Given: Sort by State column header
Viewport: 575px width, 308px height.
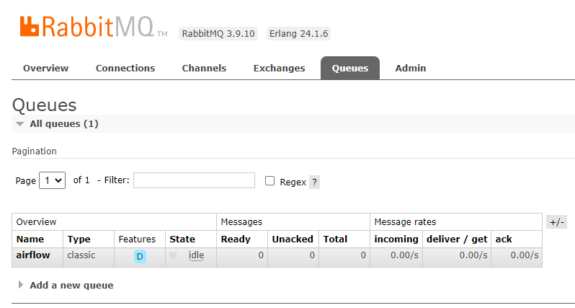Looking at the screenshot, I should (x=182, y=239).
